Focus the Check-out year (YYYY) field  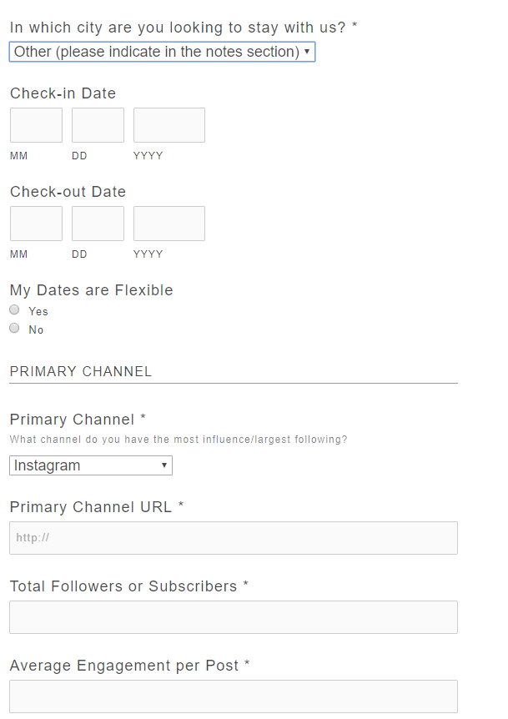(168, 224)
